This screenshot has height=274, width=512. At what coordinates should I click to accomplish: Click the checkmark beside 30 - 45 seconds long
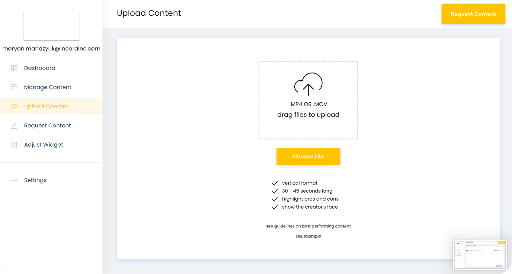tap(275, 191)
